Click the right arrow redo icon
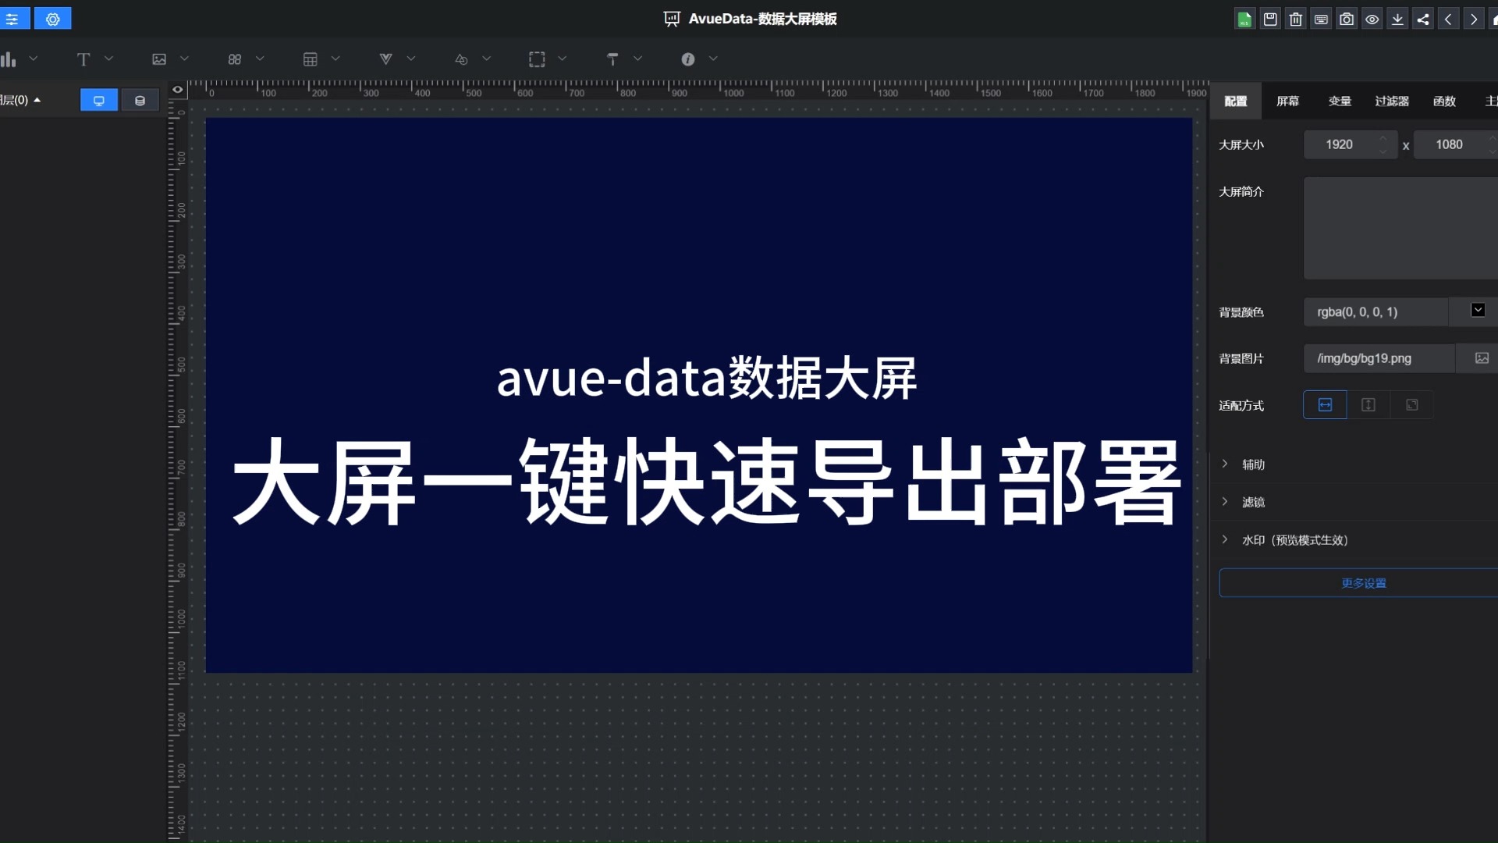This screenshot has height=843, width=1498. tap(1474, 20)
